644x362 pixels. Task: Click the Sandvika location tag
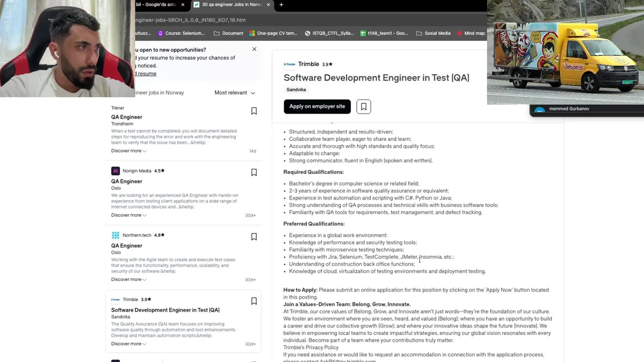click(296, 89)
